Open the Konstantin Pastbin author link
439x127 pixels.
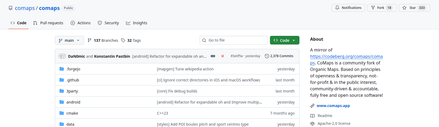coord(112,56)
